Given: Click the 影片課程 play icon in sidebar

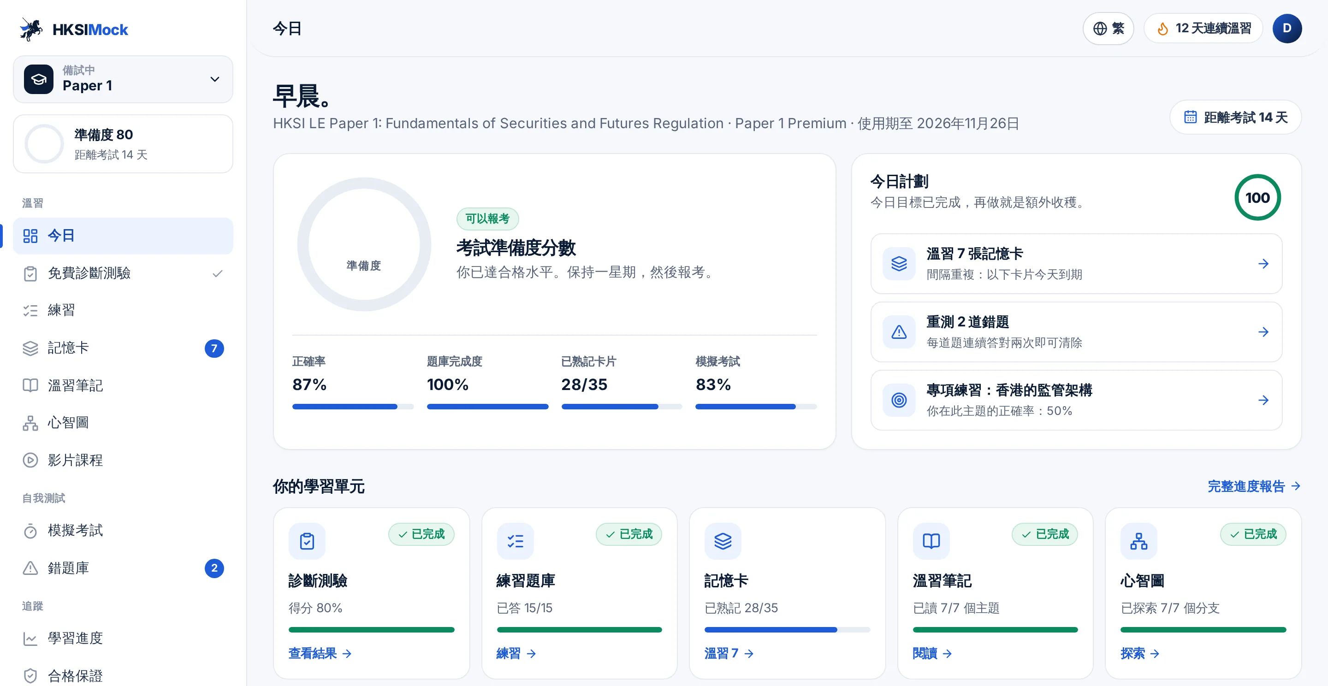Looking at the screenshot, I should tap(30, 460).
